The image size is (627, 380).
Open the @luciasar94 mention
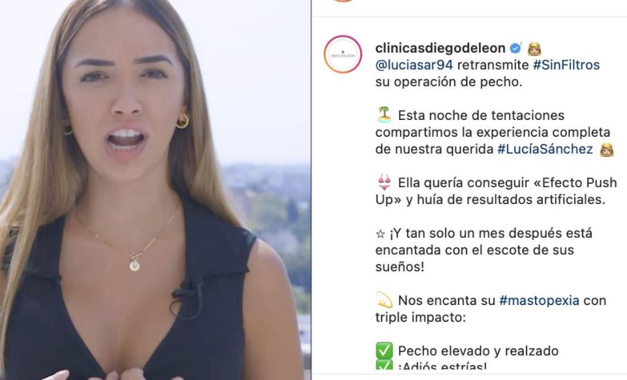pyautogui.click(x=414, y=65)
